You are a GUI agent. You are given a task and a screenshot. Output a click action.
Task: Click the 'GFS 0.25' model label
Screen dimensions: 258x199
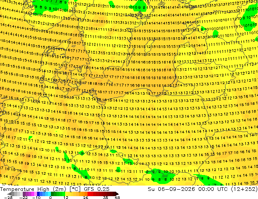(x=96, y=189)
